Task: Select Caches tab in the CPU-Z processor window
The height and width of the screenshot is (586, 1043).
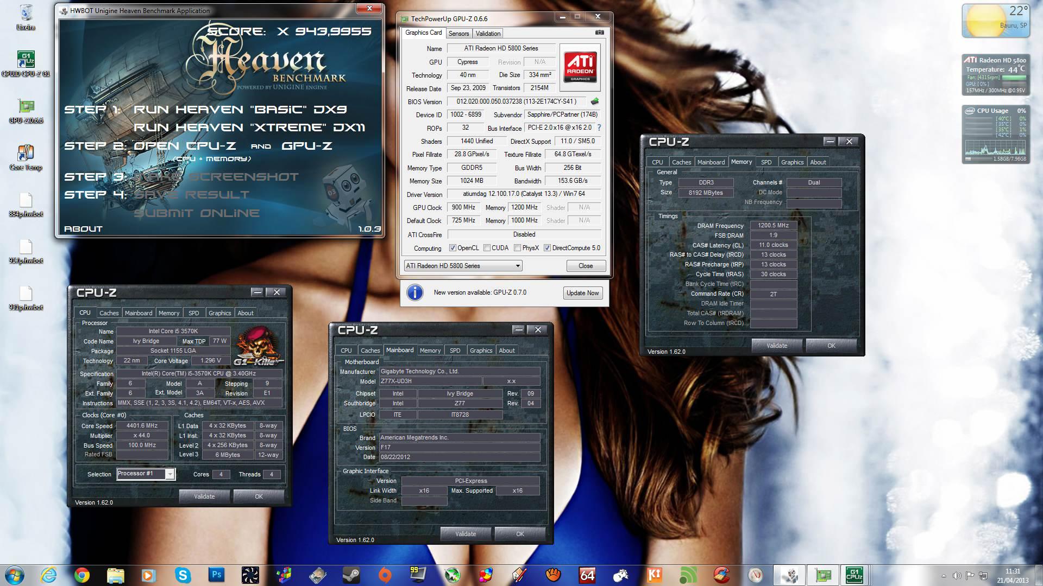Action: [x=109, y=313]
